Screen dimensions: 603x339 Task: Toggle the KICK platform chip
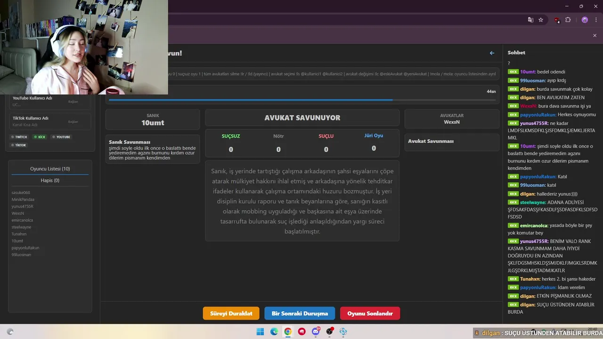40,137
